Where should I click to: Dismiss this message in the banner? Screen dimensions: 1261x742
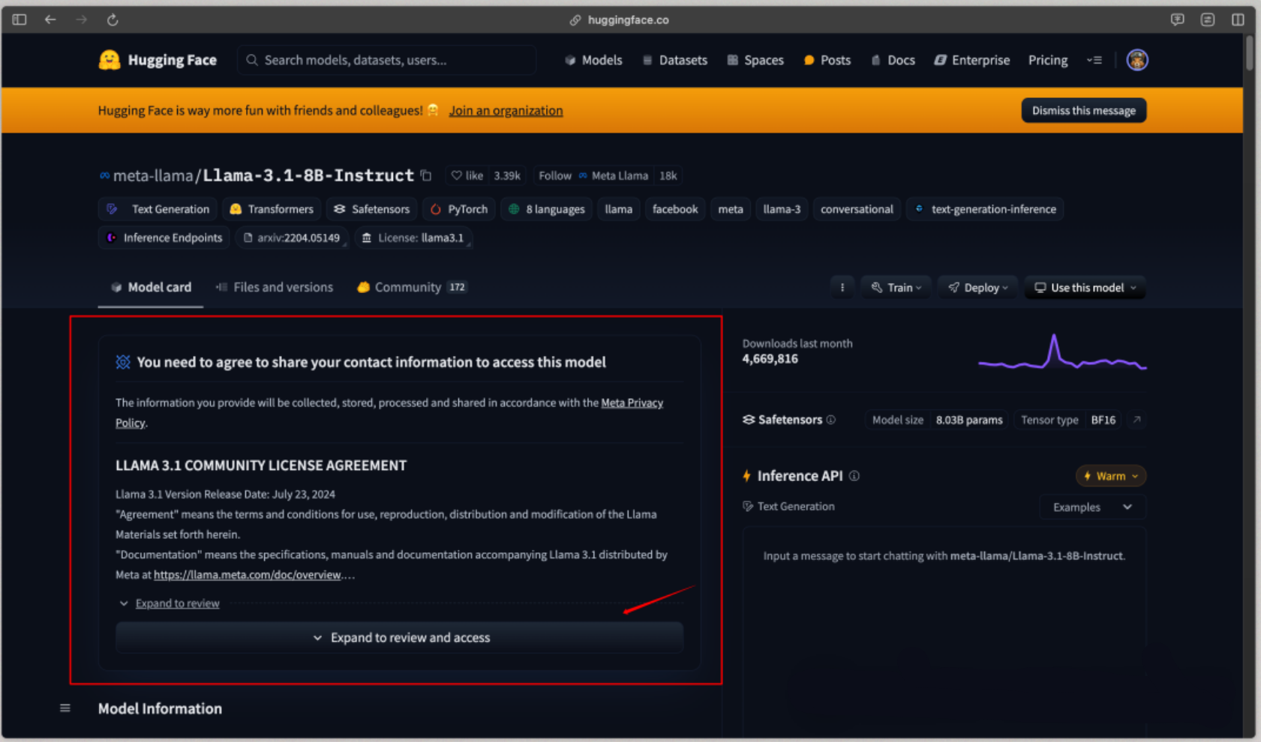pyautogui.click(x=1083, y=110)
